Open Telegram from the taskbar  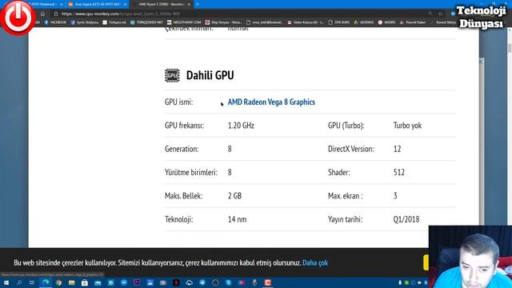202,282
